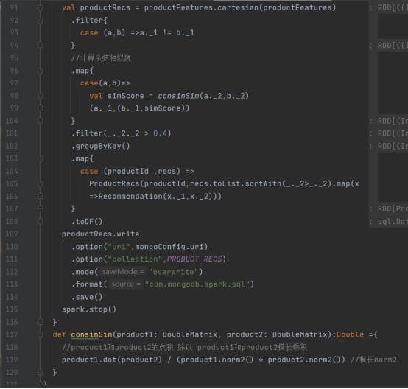Image resolution: width=408 pixels, height=389 pixels.
Task: Collapse the consinSim function fold marker on line 117
Action: coord(40,334)
